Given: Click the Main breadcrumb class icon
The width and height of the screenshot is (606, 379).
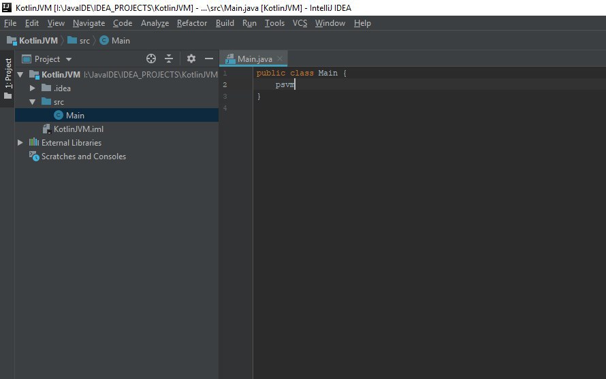Looking at the screenshot, I should coord(104,40).
